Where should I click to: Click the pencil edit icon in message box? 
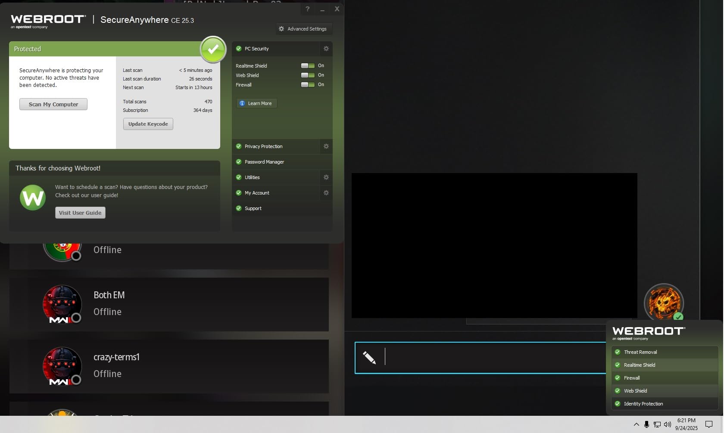pos(369,358)
